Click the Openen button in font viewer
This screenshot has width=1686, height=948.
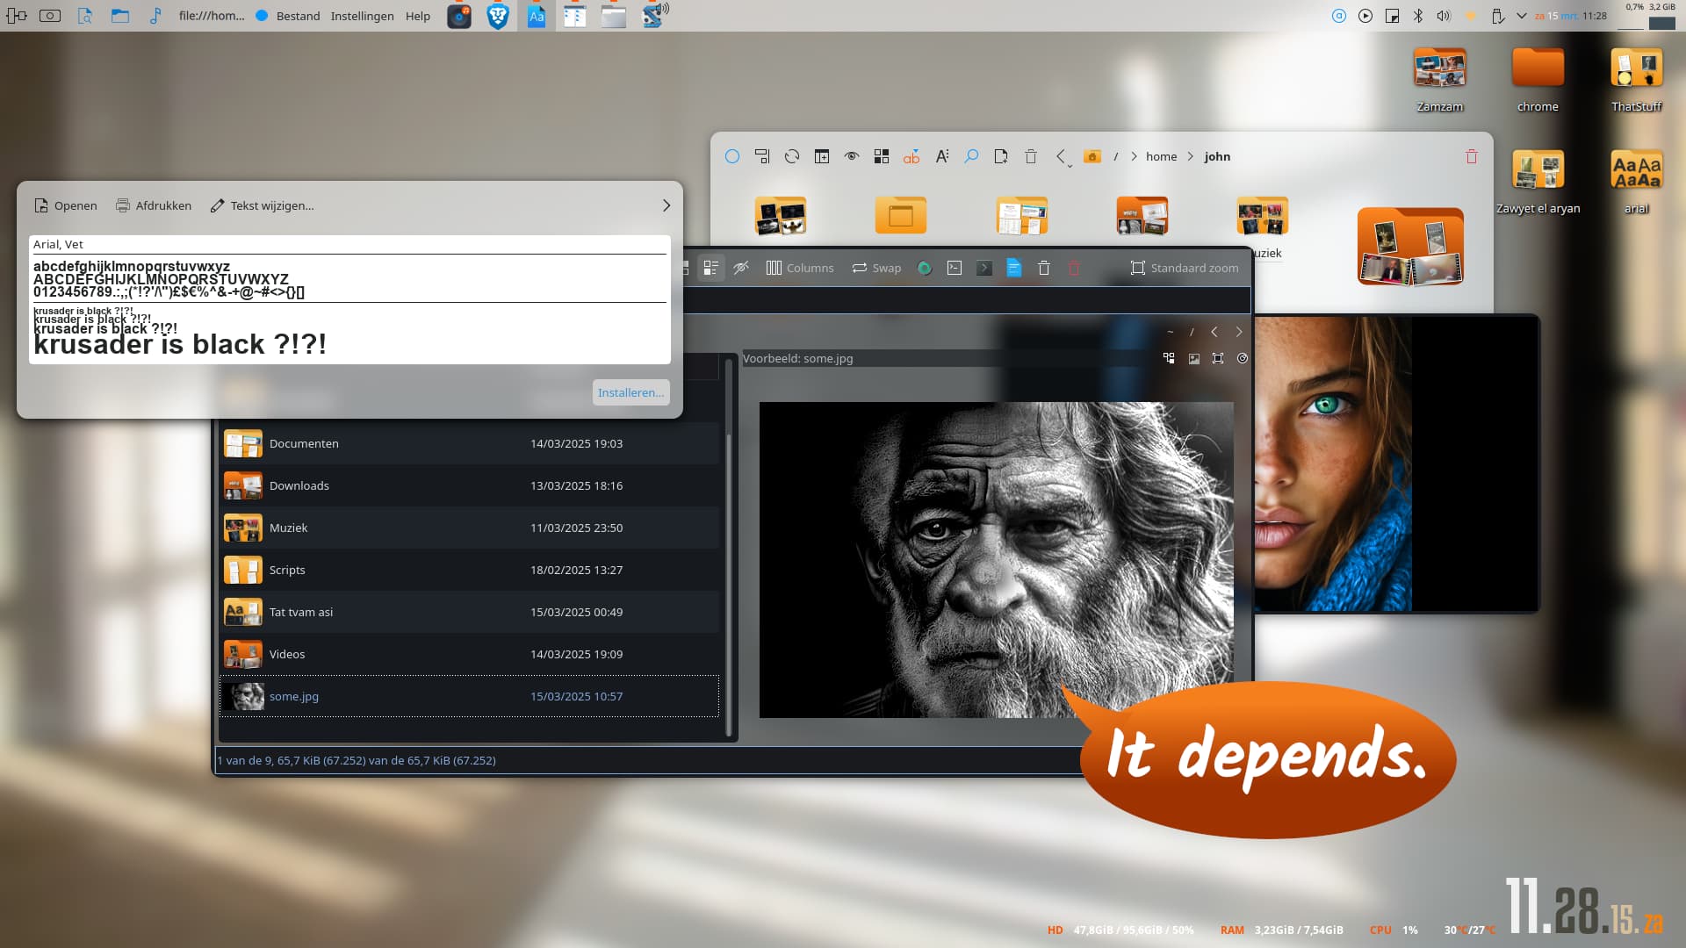coord(66,205)
